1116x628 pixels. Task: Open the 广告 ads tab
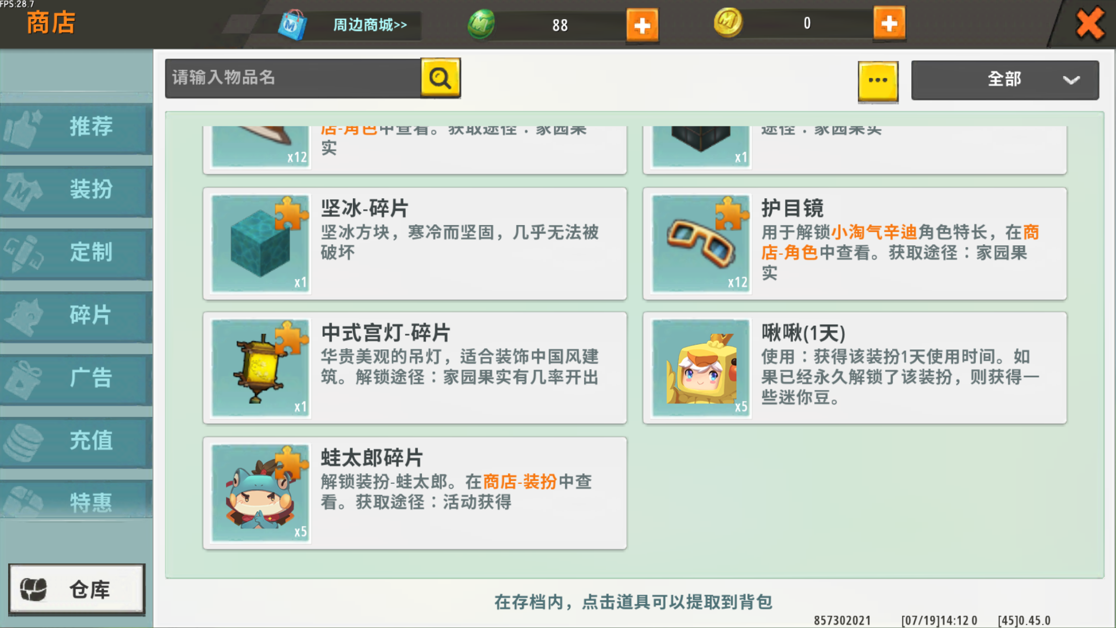76,377
